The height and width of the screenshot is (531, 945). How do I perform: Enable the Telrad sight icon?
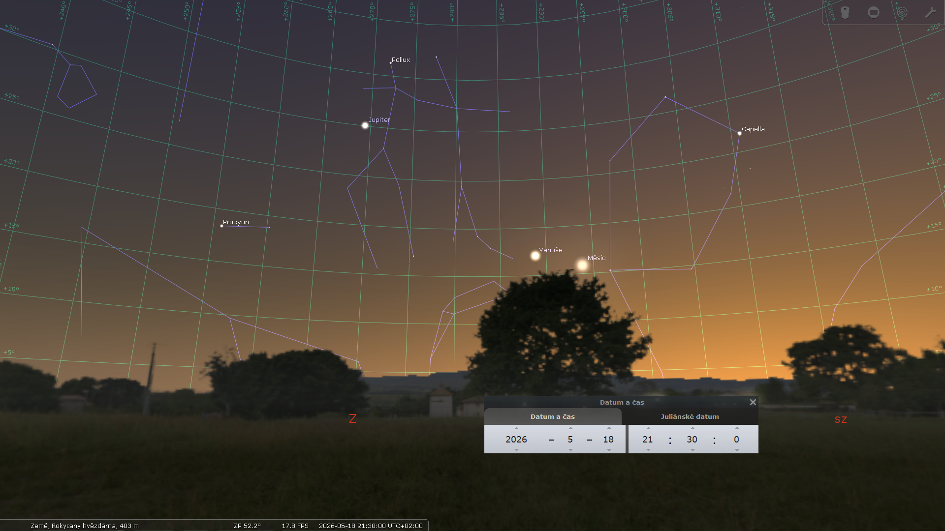point(902,12)
